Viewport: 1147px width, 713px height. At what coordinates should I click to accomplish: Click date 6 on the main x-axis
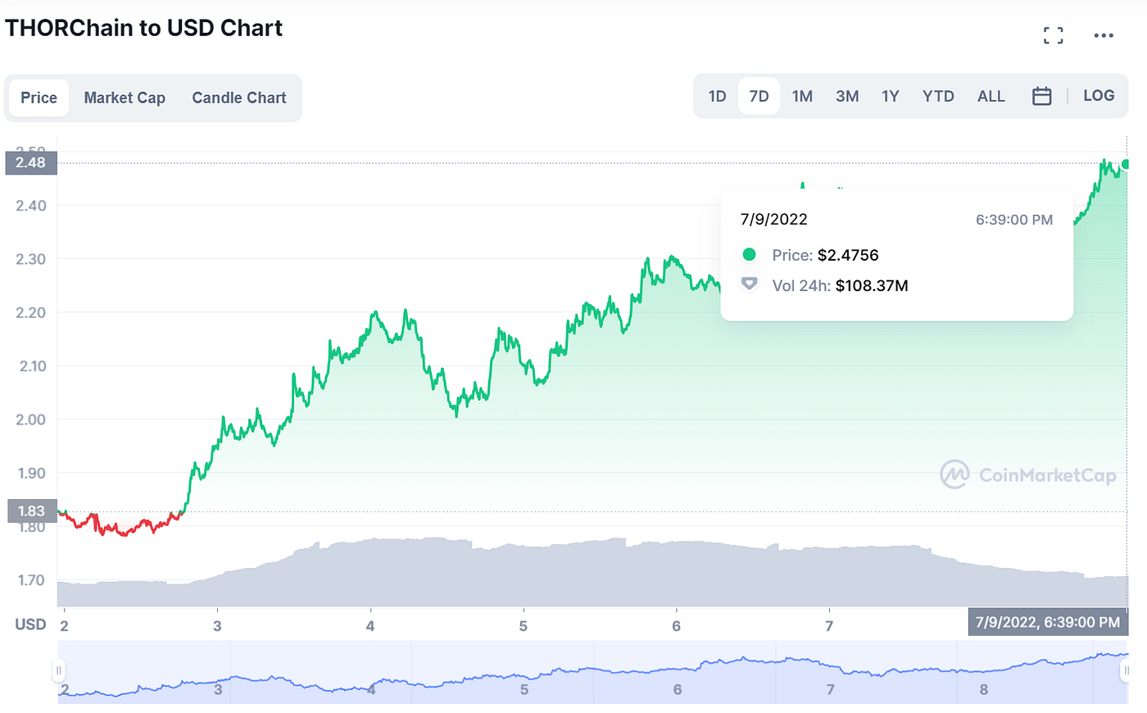pyautogui.click(x=677, y=626)
